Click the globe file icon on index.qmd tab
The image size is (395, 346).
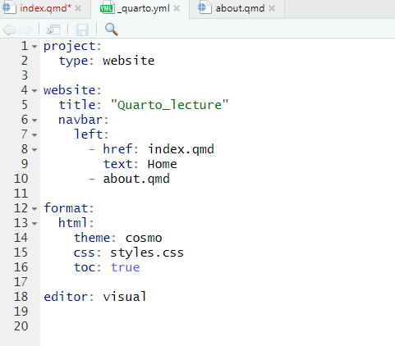click(9, 7)
